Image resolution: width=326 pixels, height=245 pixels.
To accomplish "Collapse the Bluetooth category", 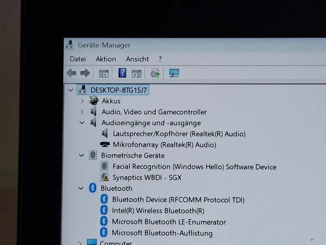I will coord(81,188).
